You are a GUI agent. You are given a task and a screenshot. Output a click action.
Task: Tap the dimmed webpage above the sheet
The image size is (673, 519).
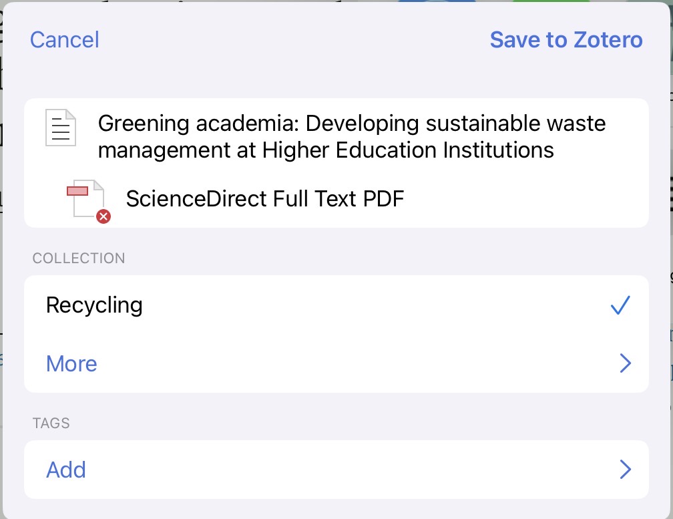[x=200, y=1]
